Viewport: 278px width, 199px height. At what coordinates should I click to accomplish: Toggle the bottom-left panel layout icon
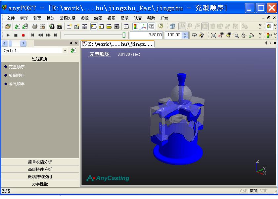coord(101,27)
